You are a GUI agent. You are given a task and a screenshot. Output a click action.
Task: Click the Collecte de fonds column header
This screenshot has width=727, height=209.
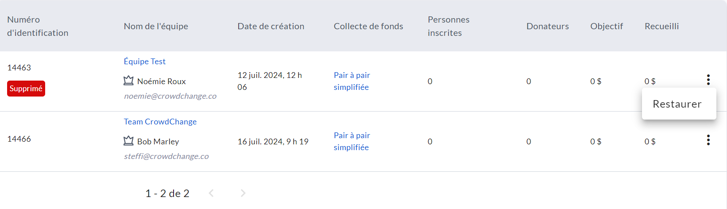click(x=368, y=26)
